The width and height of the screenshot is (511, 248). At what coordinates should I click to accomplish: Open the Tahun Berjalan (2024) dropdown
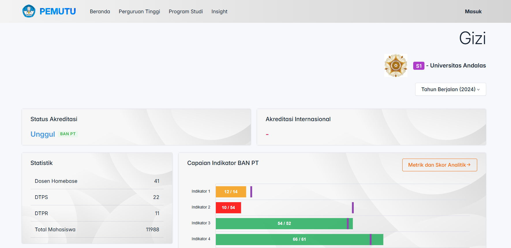point(450,89)
